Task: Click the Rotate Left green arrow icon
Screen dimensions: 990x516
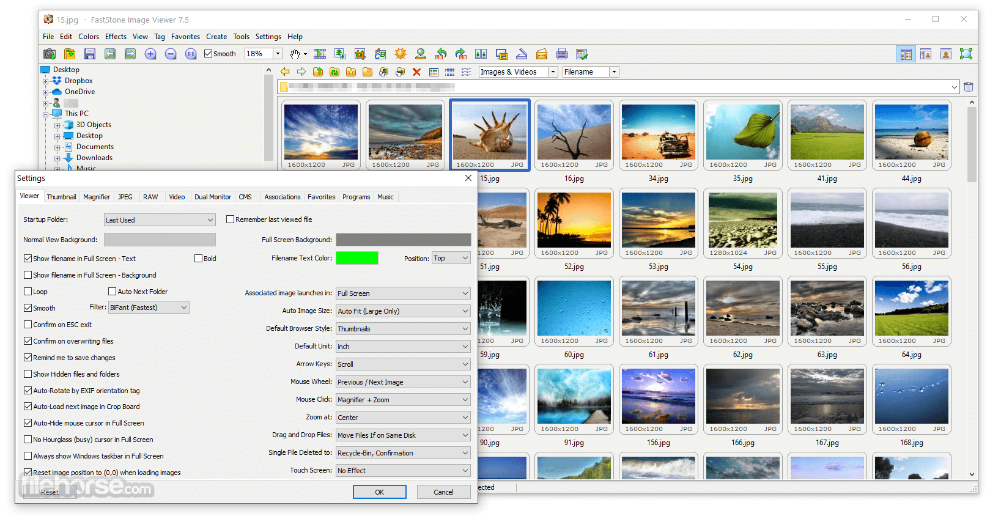Action: [441, 54]
